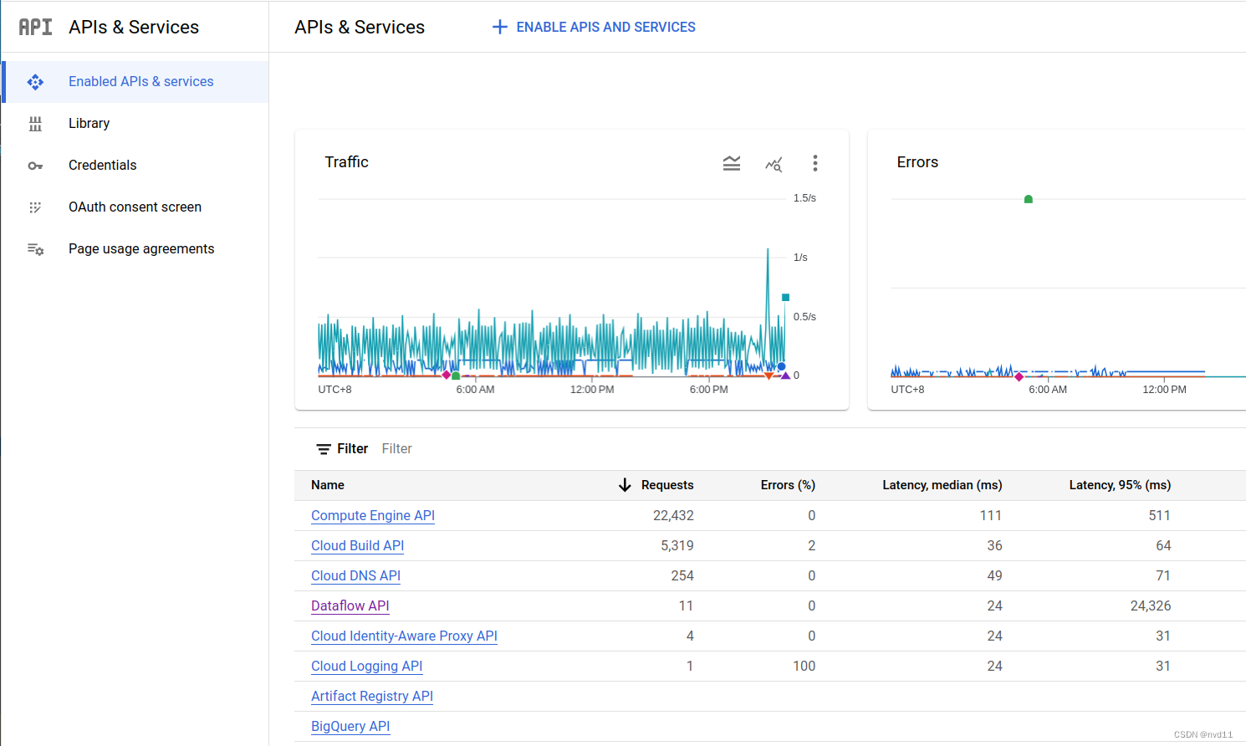Image resolution: width=1246 pixels, height=746 pixels.
Task: Open Traffic chart in metrics explorer
Action: click(x=774, y=163)
